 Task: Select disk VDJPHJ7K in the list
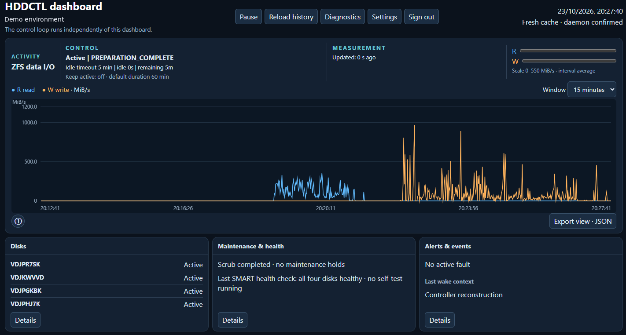[107, 304]
